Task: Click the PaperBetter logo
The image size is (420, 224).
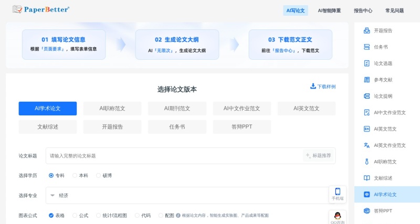Action: pos(41,9)
